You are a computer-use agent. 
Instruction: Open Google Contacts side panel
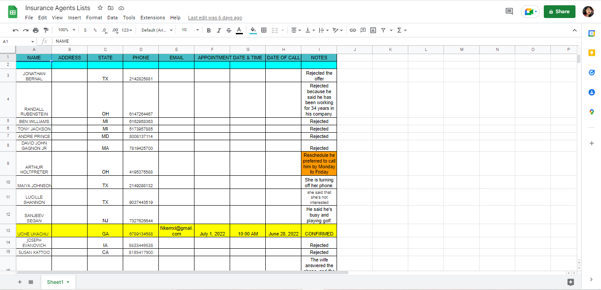click(x=592, y=92)
